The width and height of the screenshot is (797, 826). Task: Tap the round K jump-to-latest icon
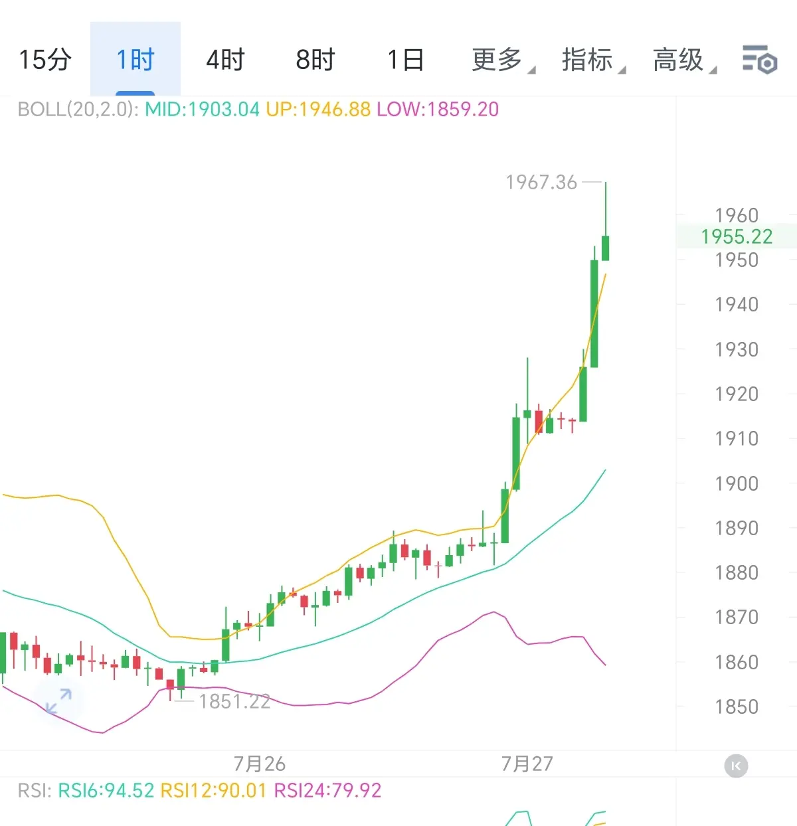coord(736,766)
